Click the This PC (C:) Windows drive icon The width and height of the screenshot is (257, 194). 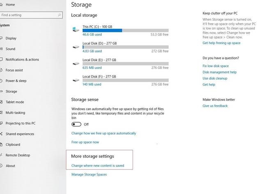click(76, 30)
